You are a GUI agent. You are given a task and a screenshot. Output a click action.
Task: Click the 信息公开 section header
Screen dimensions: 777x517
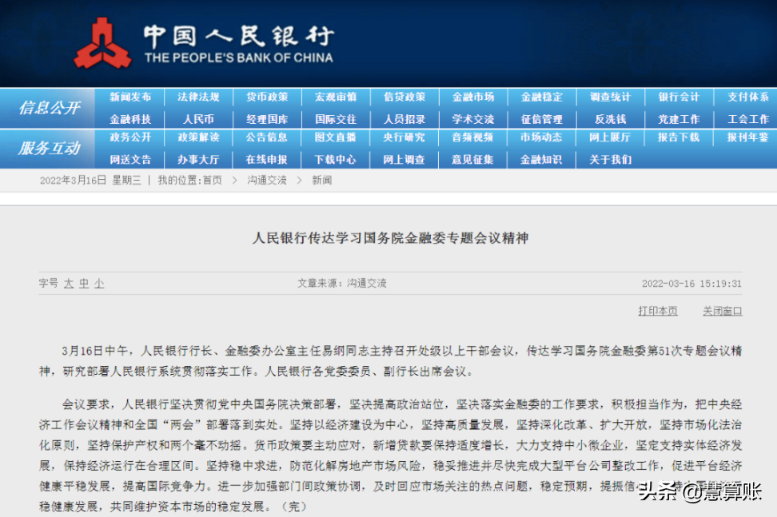(x=50, y=107)
